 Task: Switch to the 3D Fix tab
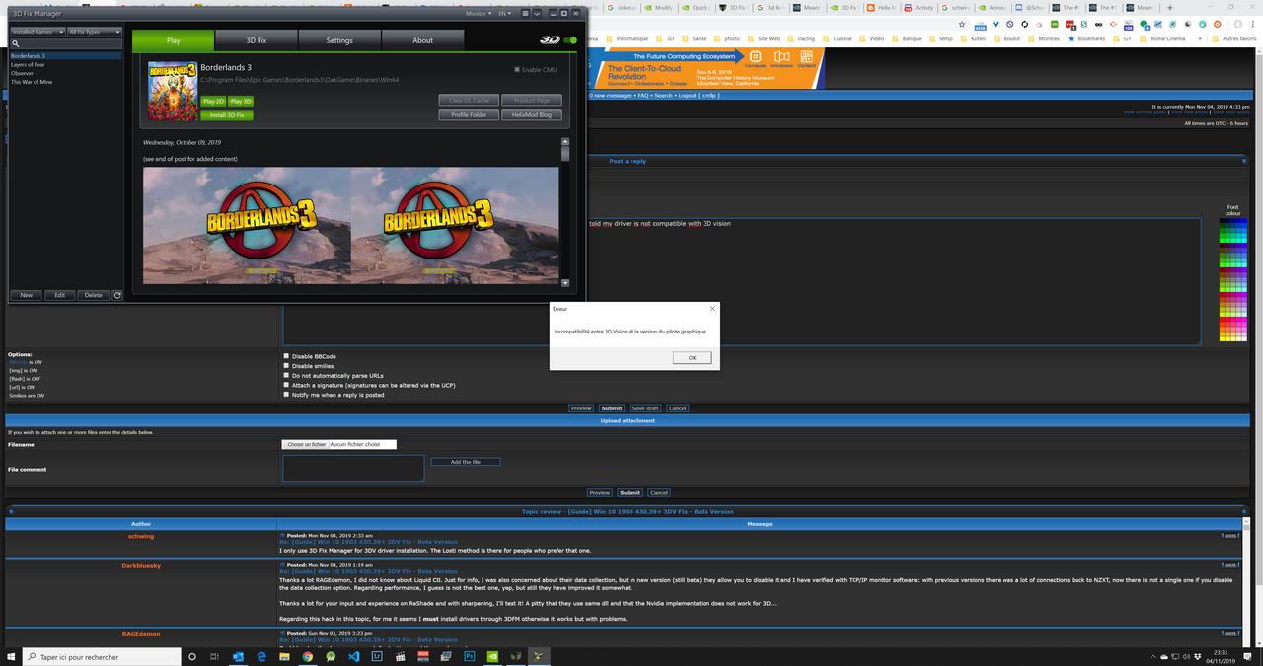[x=257, y=40]
